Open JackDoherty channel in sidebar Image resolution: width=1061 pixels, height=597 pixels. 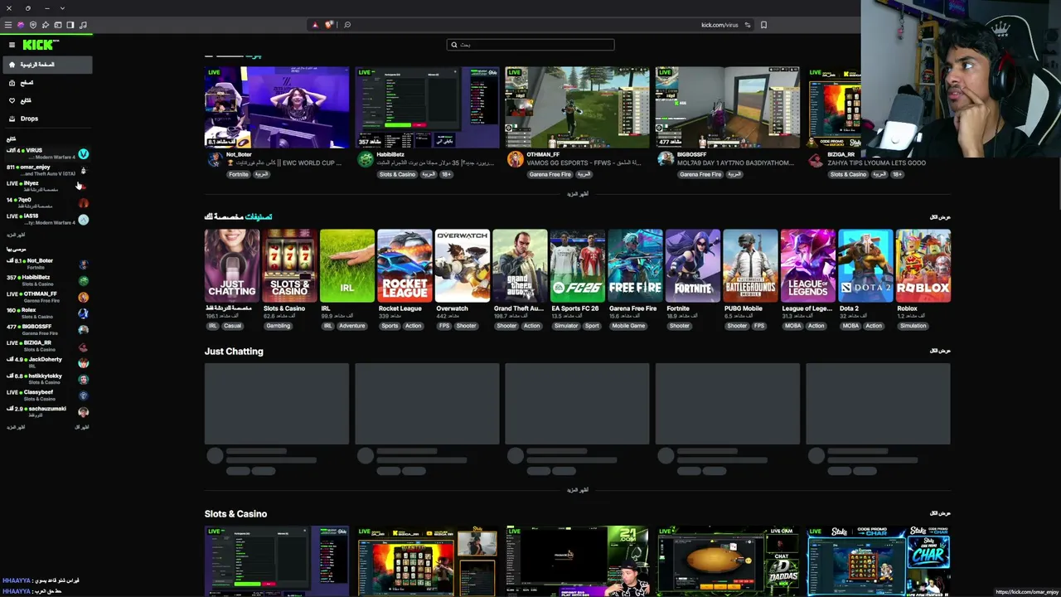(46, 362)
